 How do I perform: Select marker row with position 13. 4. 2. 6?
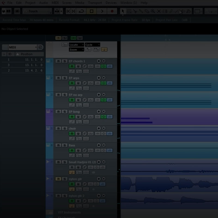[23, 70]
